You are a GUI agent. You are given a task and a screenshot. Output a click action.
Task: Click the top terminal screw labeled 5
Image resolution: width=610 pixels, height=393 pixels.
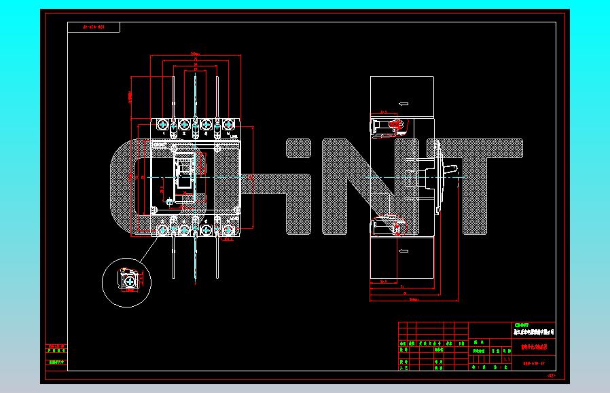[x=207, y=125]
